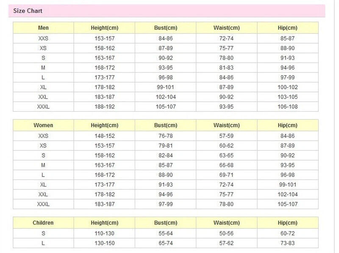Click Men XXXL hip value 106-108
The image size is (339, 253).
(287, 107)
